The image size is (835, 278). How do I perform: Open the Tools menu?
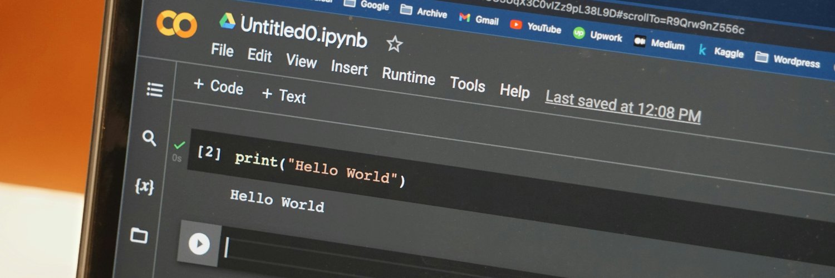pyautogui.click(x=467, y=85)
